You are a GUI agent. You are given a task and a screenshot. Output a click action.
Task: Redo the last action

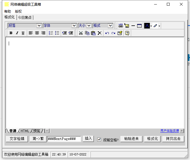click(x=113, y=33)
